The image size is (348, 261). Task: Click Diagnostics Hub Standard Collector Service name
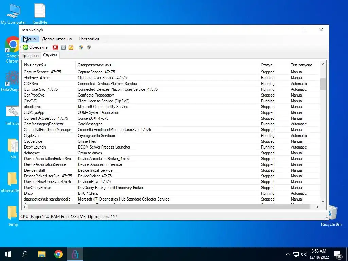point(123,199)
